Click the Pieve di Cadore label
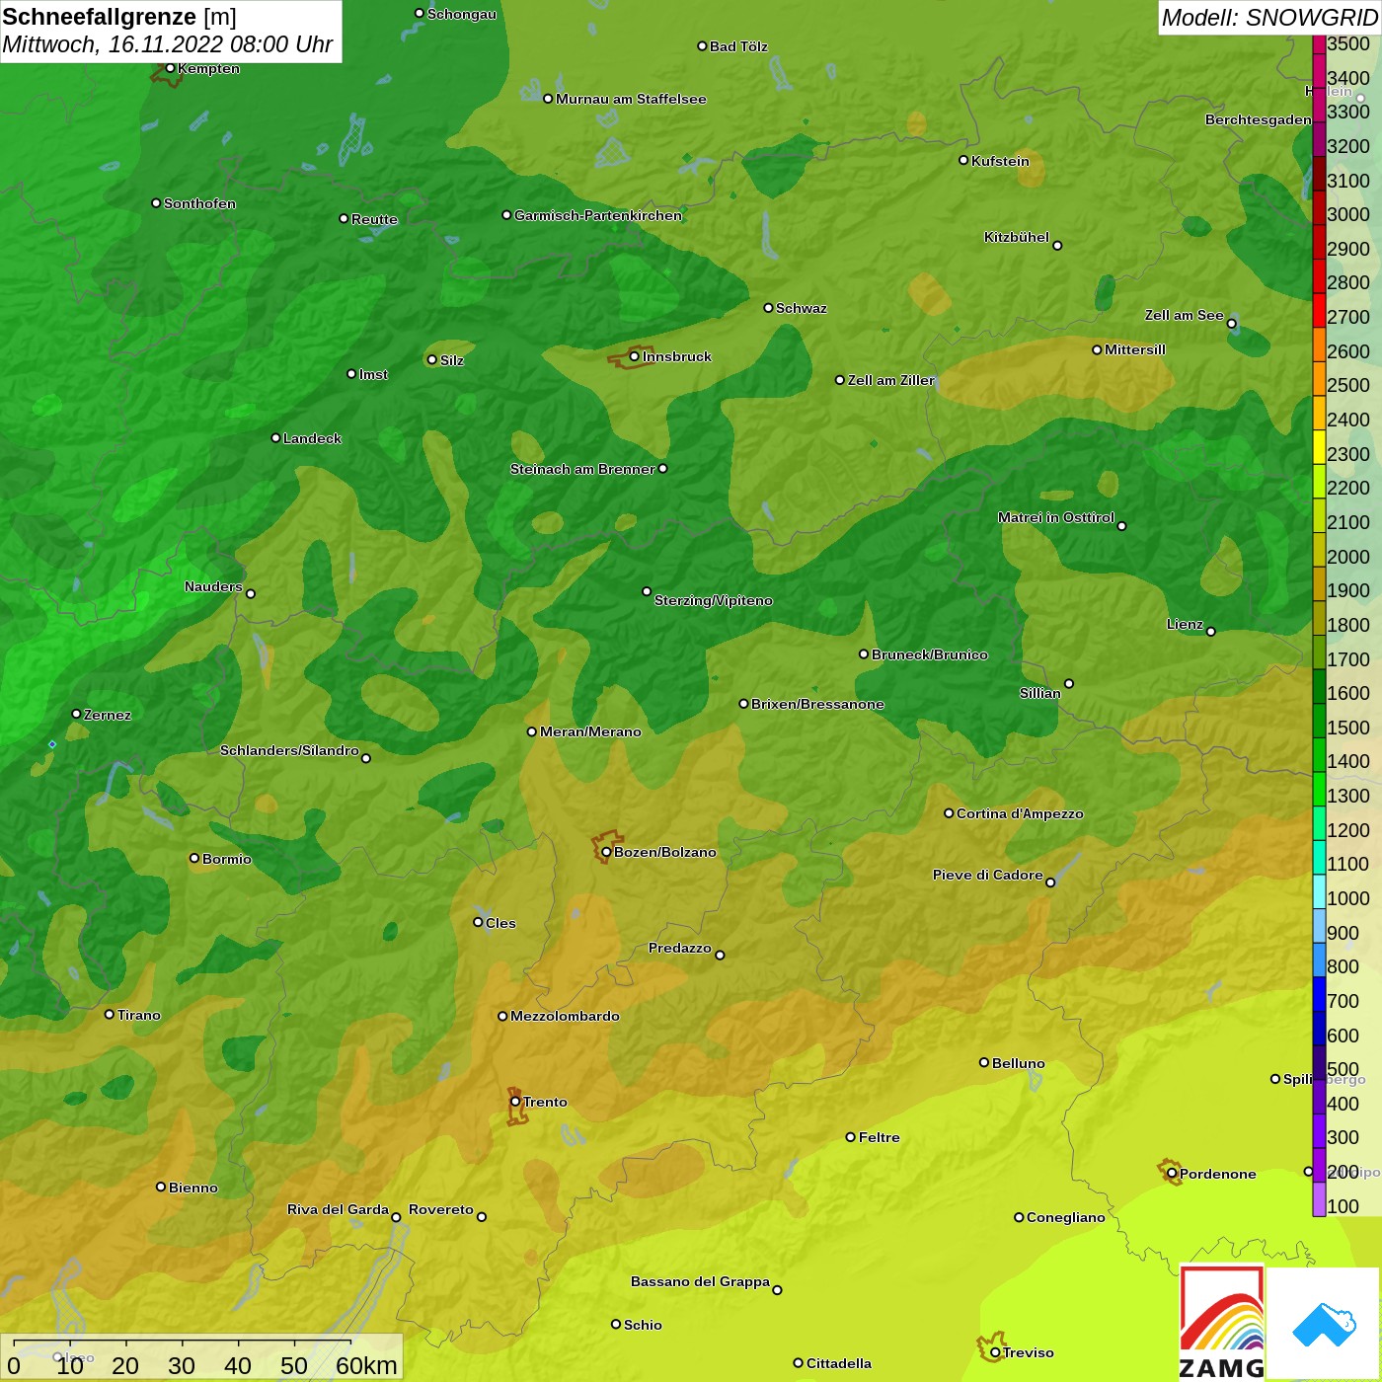The height and width of the screenshot is (1382, 1382). click(x=988, y=875)
